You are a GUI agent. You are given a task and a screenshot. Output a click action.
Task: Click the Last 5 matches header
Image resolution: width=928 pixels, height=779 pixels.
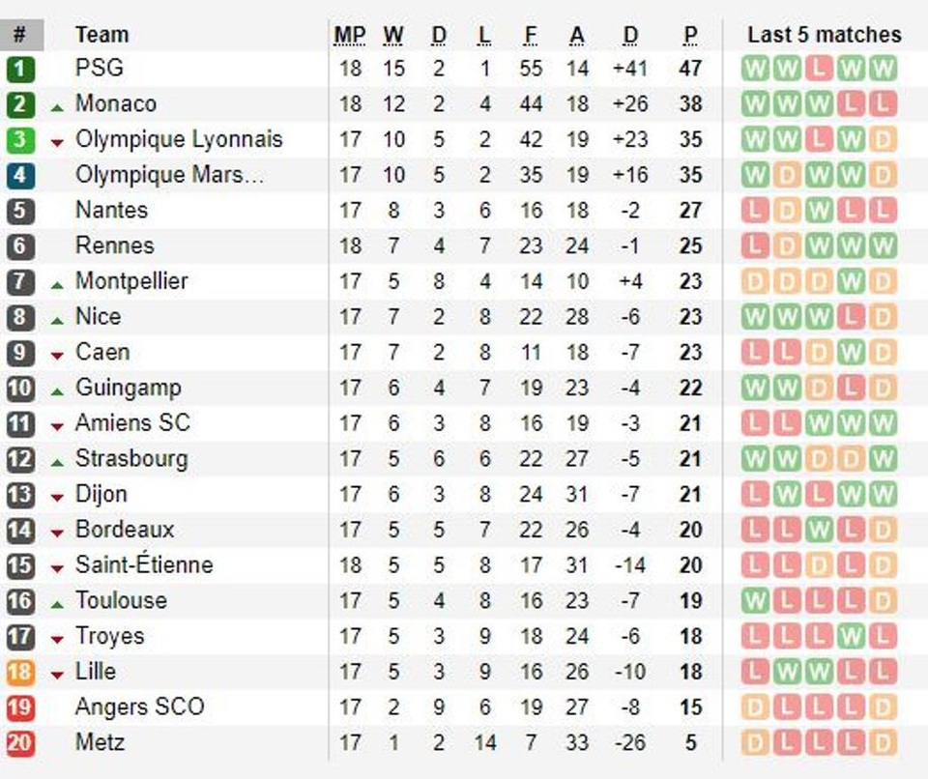click(824, 35)
